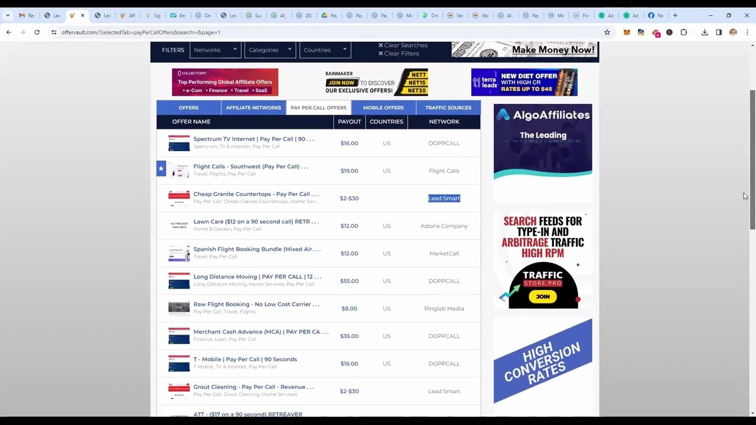756x425 pixels.
Task: Click the browser back arrow
Action: point(8,32)
